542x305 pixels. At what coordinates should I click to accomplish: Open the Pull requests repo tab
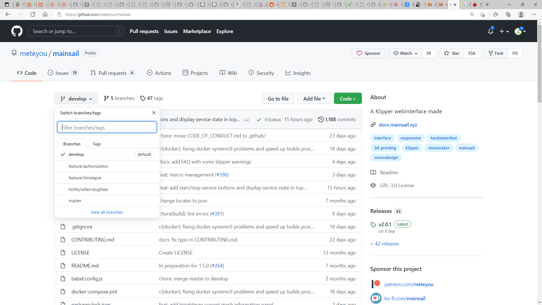(x=113, y=73)
